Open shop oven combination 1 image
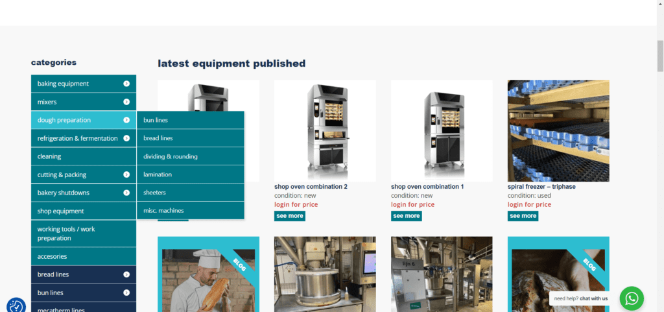The width and height of the screenshot is (664, 312). [x=442, y=131]
